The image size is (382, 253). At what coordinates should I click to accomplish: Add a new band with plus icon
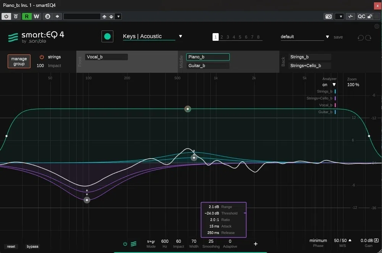click(x=256, y=244)
